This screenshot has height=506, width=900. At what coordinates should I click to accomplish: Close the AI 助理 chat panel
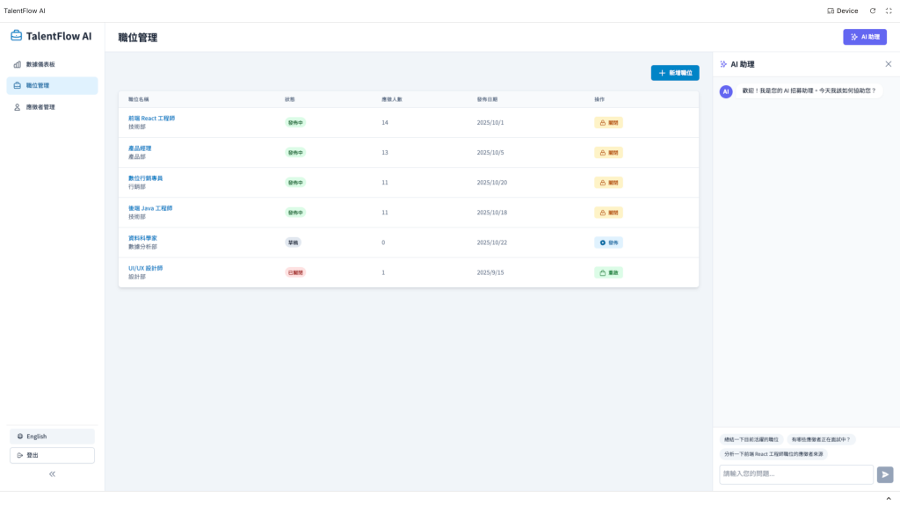888,64
